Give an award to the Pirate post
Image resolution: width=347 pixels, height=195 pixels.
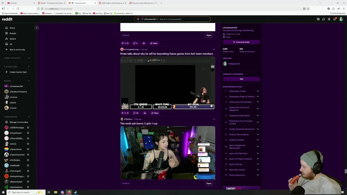(x=144, y=113)
